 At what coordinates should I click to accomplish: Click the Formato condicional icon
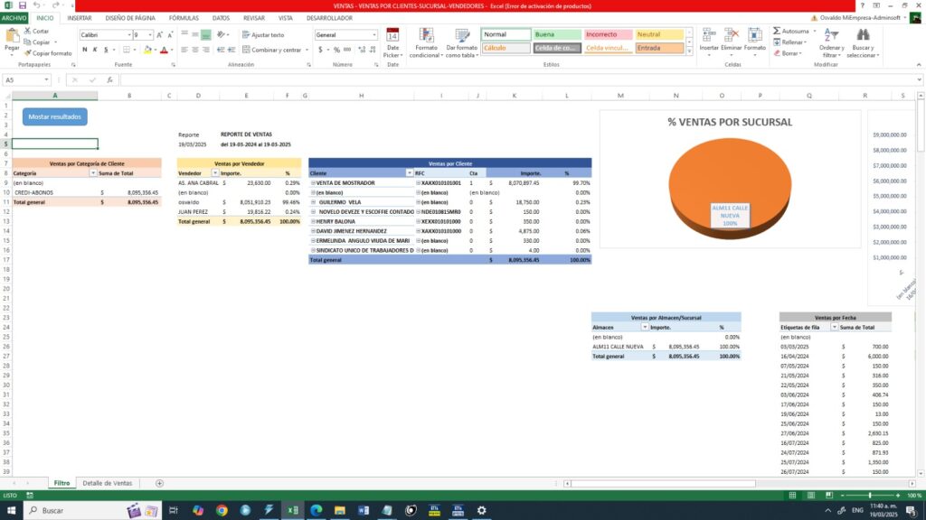(x=424, y=35)
